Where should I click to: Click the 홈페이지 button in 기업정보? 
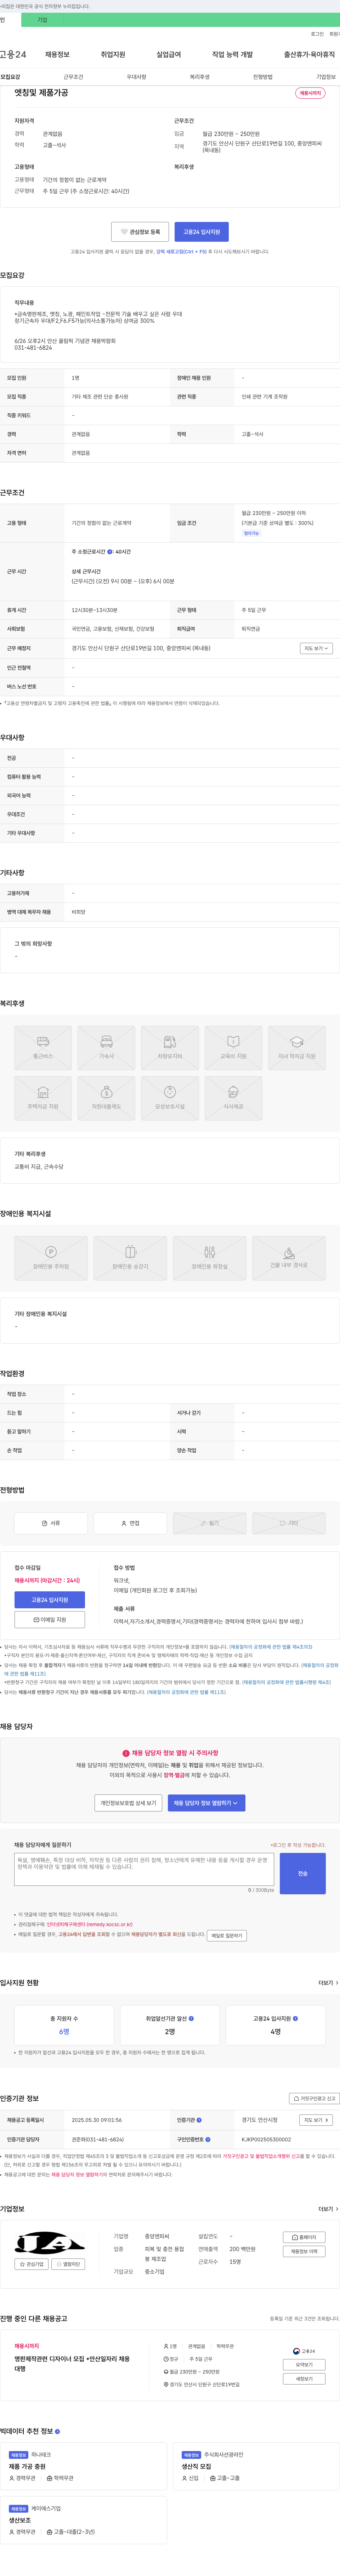coord(304,2237)
